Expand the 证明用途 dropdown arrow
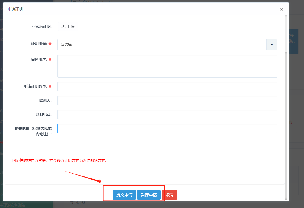This screenshot has height=208, width=304. (272, 45)
